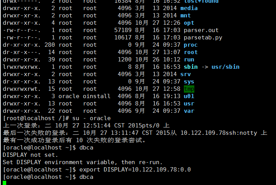Click the last login time 12:51:44
The width and height of the screenshot is (276, 185).
click(x=97, y=126)
